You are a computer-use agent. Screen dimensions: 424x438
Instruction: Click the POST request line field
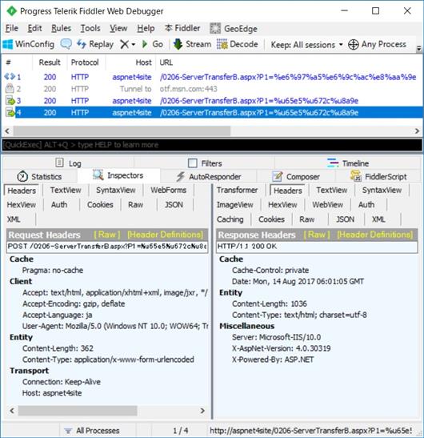click(107, 247)
